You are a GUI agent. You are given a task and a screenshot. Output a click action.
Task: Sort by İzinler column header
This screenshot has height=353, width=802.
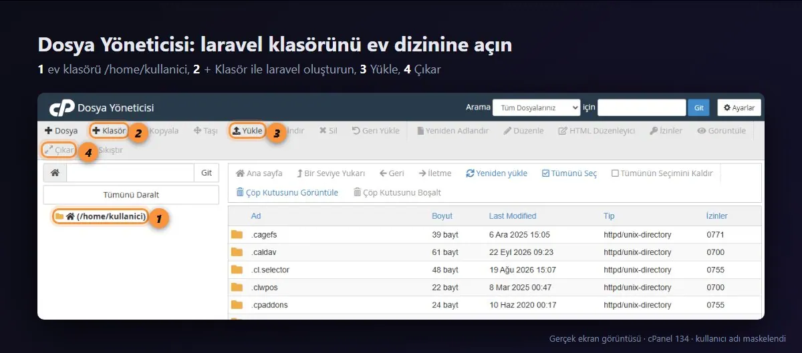coord(716,216)
